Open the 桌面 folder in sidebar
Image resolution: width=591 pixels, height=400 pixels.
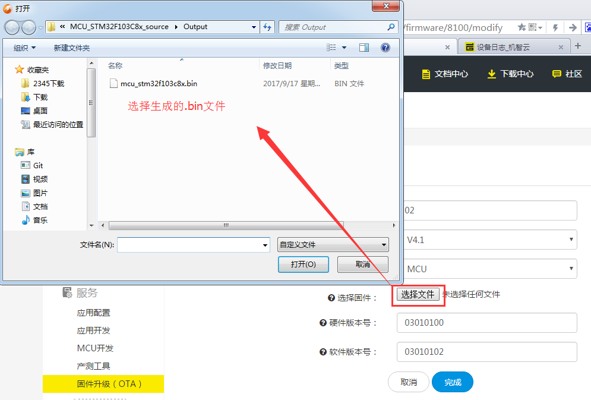click(x=40, y=111)
